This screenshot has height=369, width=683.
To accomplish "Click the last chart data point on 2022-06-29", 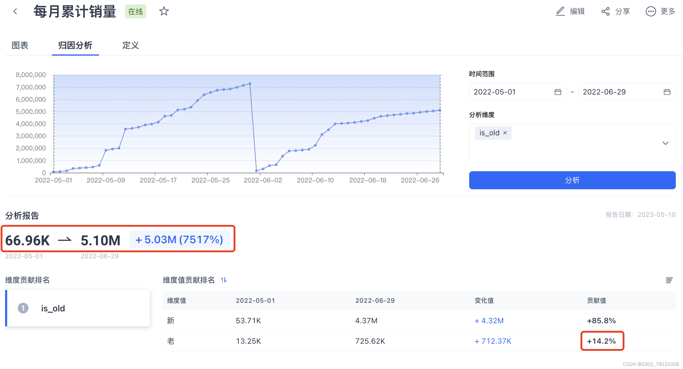I will coord(440,110).
